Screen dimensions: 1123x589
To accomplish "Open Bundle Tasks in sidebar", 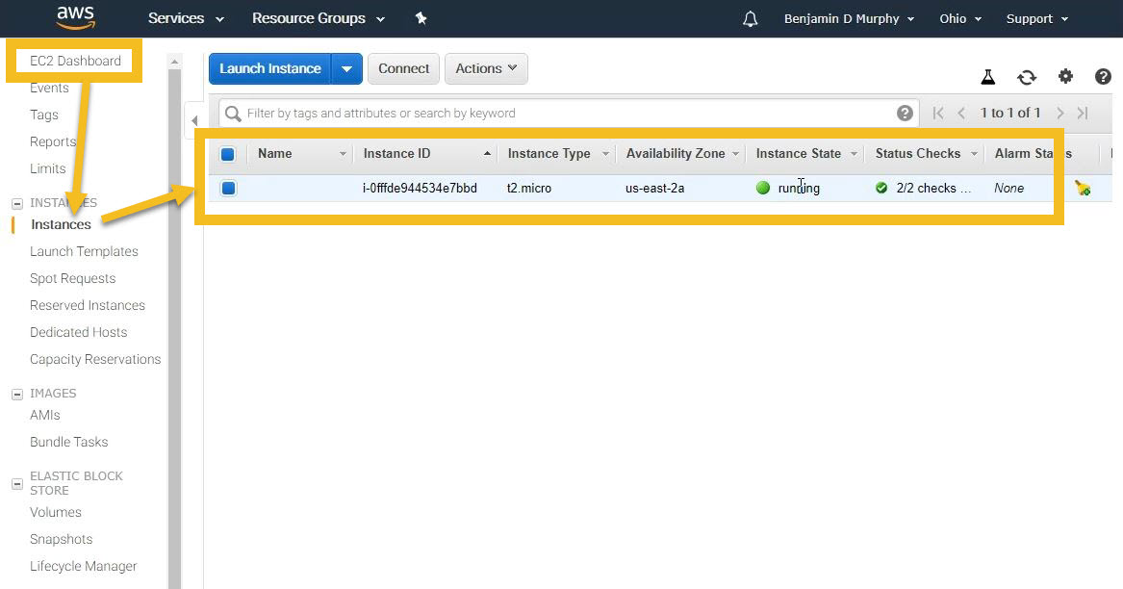I will (x=68, y=442).
